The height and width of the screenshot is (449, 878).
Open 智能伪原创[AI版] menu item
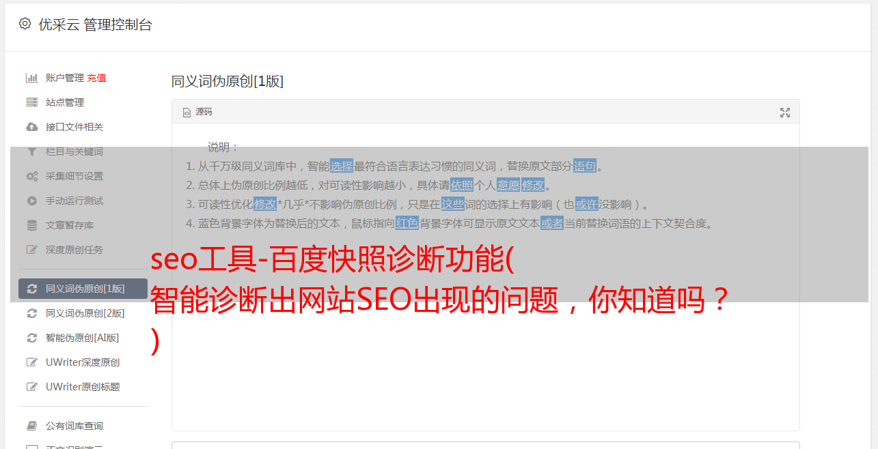[83, 338]
